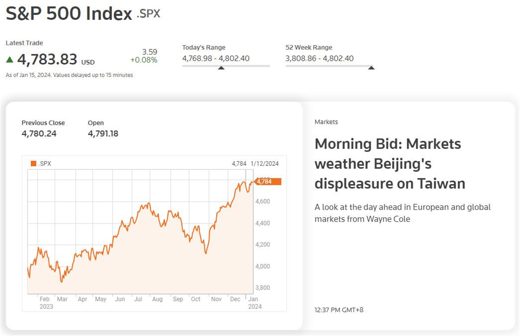Click the article summary mentioning Wayne Cole
The height and width of the screenshot is (336, 520).
(x=402, y=213)
